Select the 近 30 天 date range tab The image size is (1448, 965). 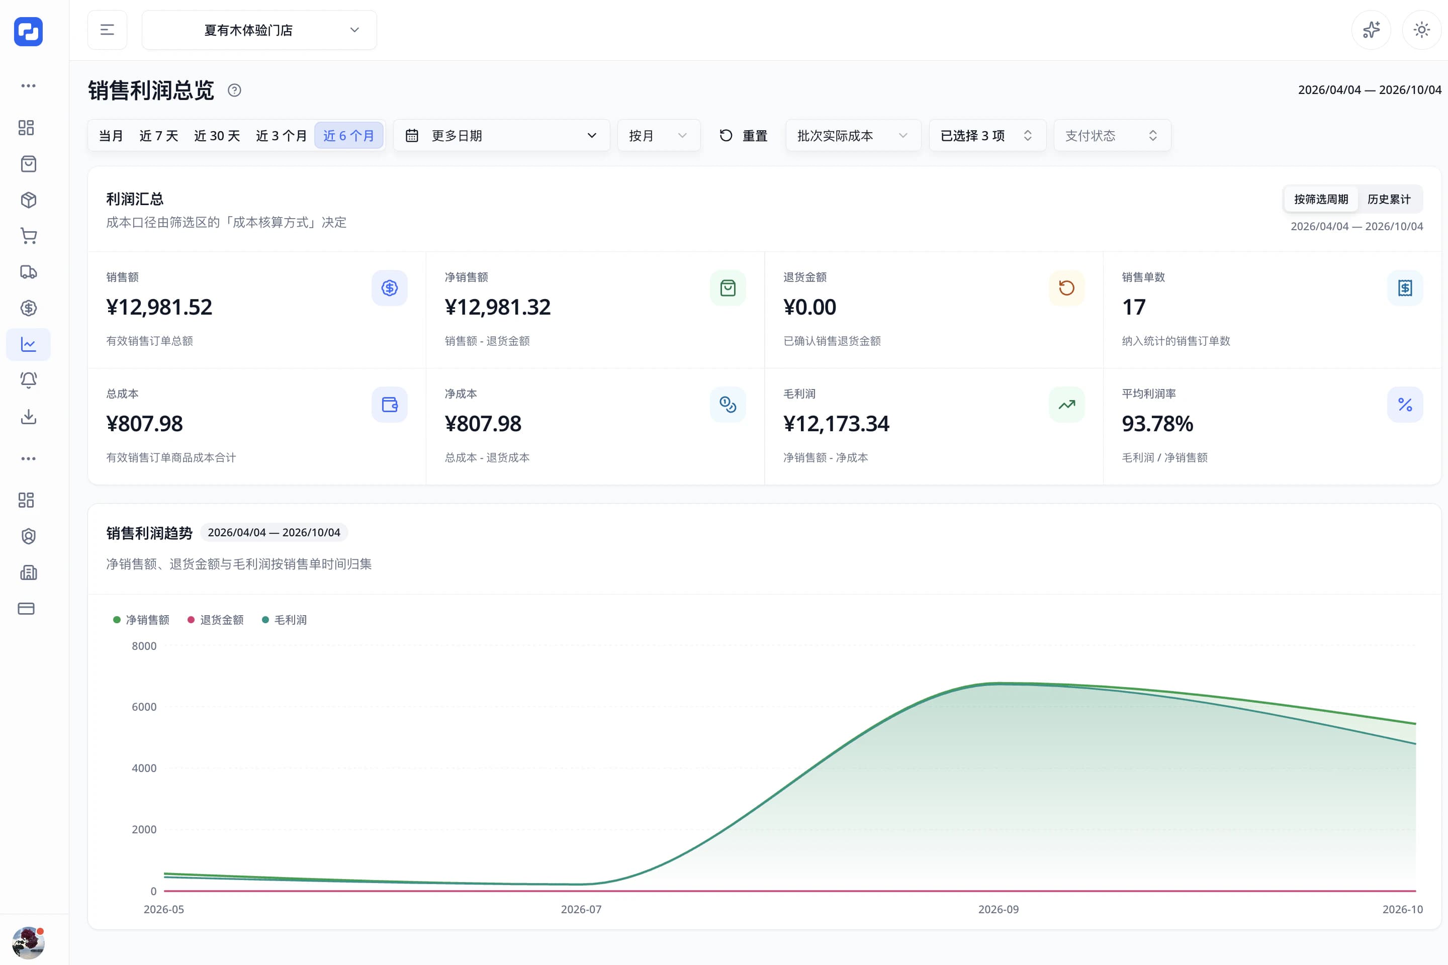coord(217,135)
